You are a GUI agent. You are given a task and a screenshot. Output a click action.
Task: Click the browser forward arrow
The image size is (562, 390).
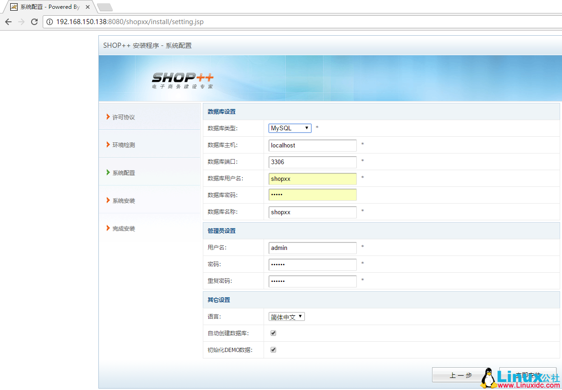click(21, 22)
